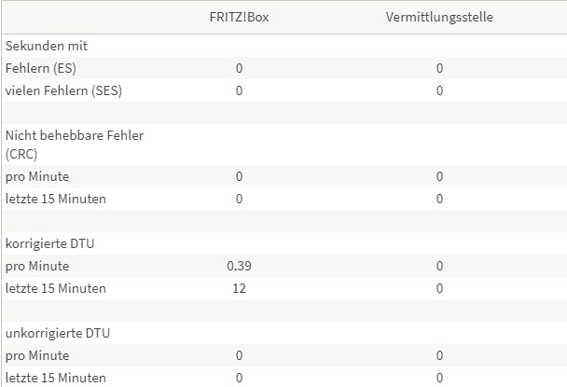Select FRITZ!Box value for unkorrigierte DTU pro Minute
The image size is (567, 387).
coord(239,355)
